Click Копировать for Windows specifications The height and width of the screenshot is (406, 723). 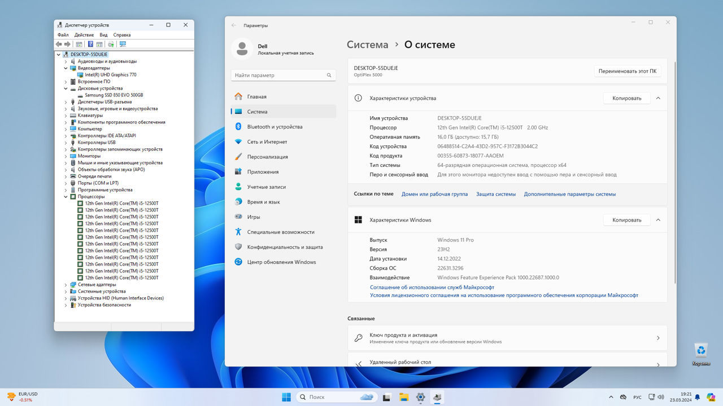(x=627, y=220)
